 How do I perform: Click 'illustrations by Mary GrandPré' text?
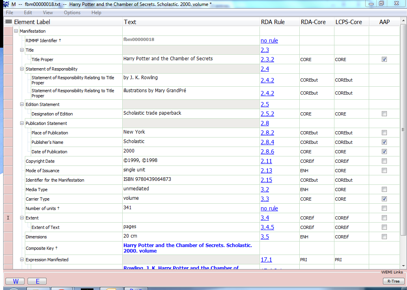coord(155,91)
